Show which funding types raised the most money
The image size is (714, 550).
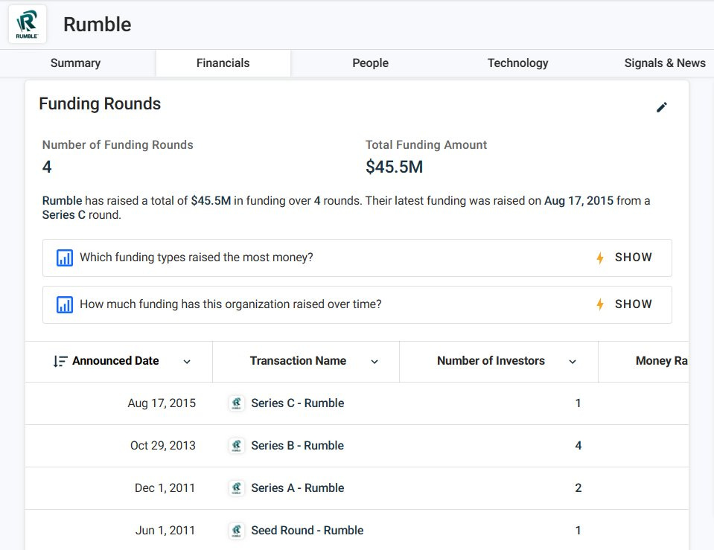point(625,258)
